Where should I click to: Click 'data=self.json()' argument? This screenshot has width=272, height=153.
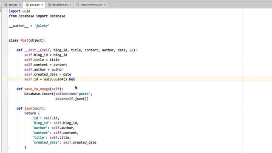71,99
